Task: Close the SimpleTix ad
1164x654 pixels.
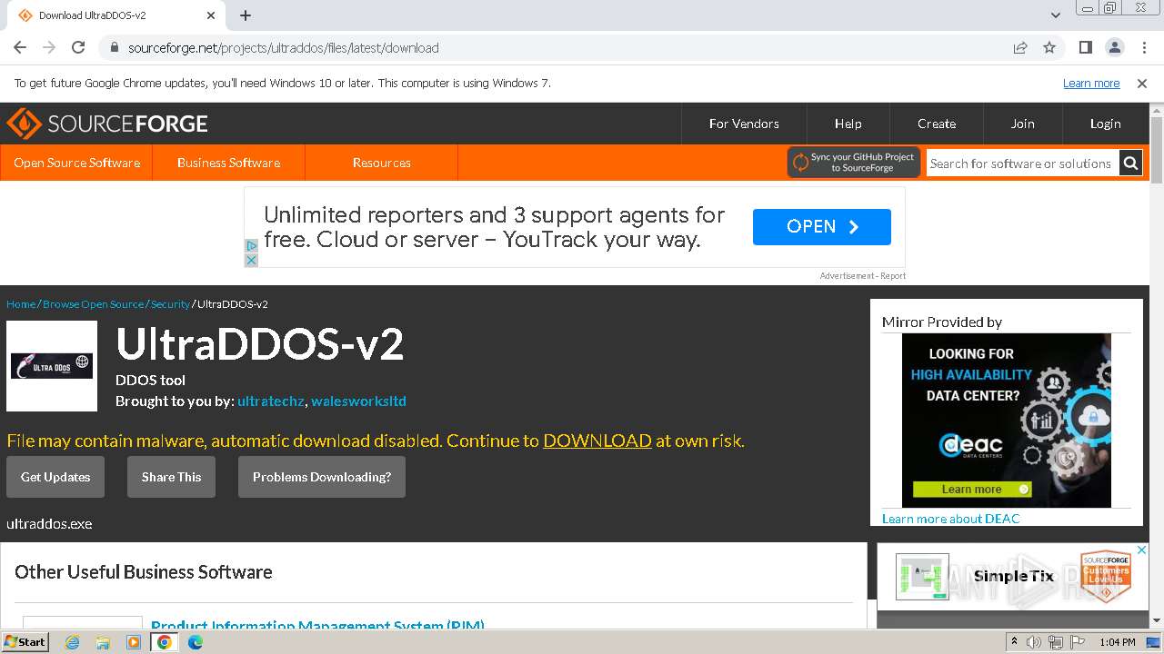Action: pyautogui.click(x=1142, y=550)
